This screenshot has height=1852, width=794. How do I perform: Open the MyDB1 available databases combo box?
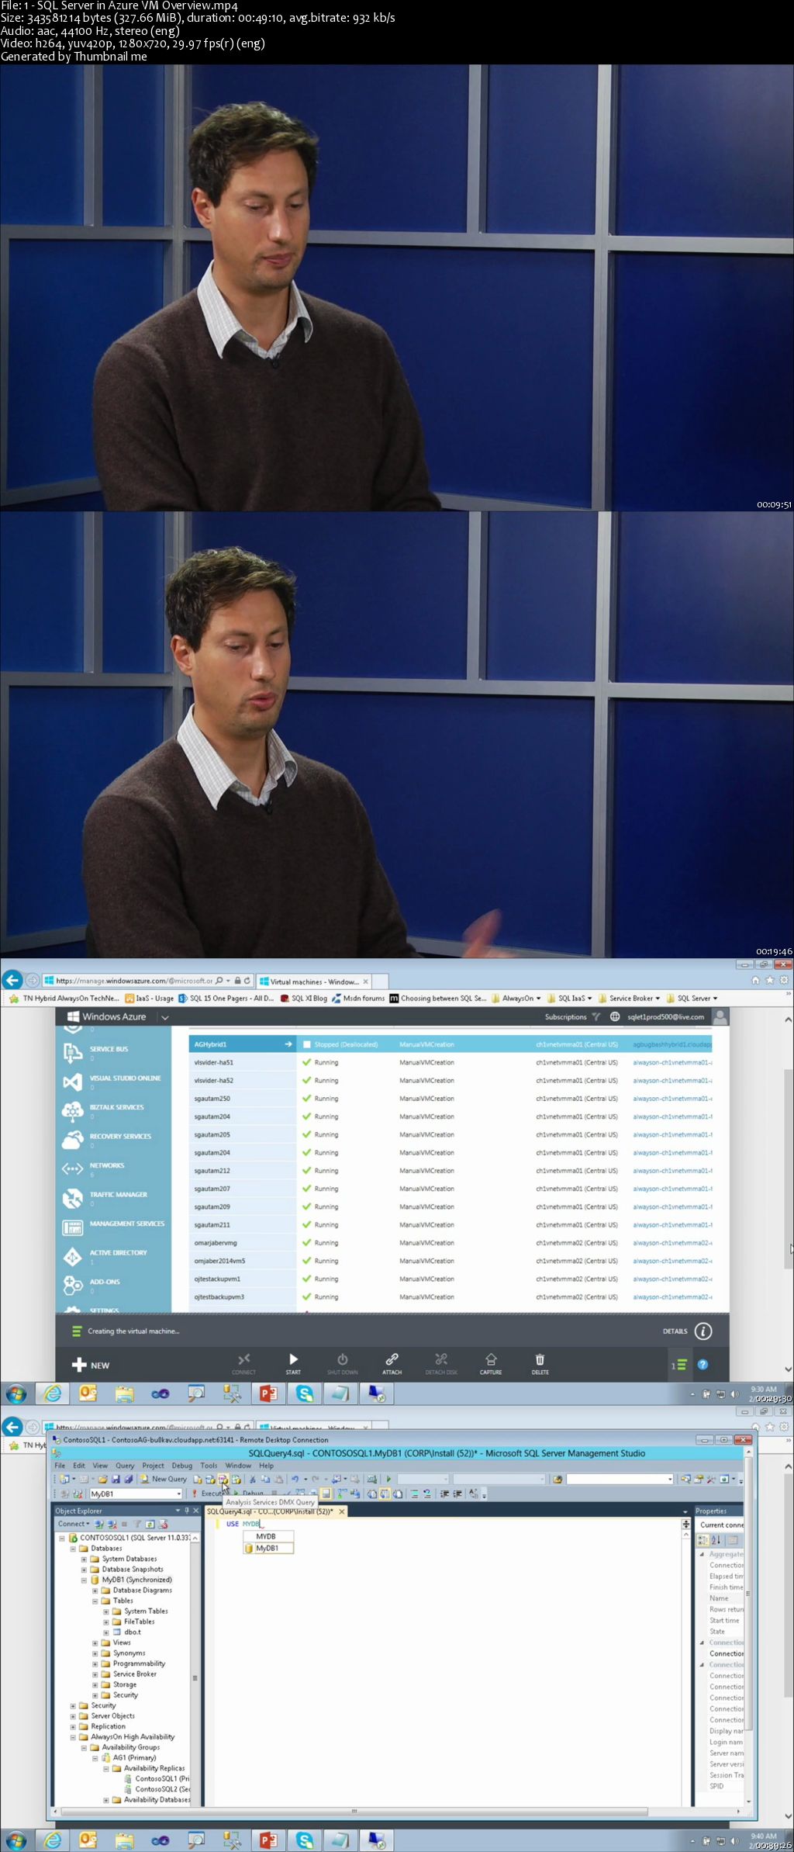(136, 1494)
